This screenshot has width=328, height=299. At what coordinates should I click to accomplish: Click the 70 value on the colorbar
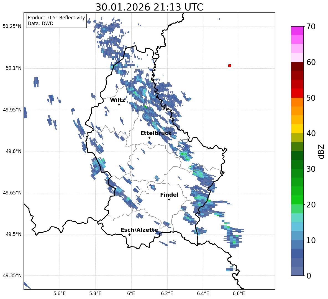311,27
